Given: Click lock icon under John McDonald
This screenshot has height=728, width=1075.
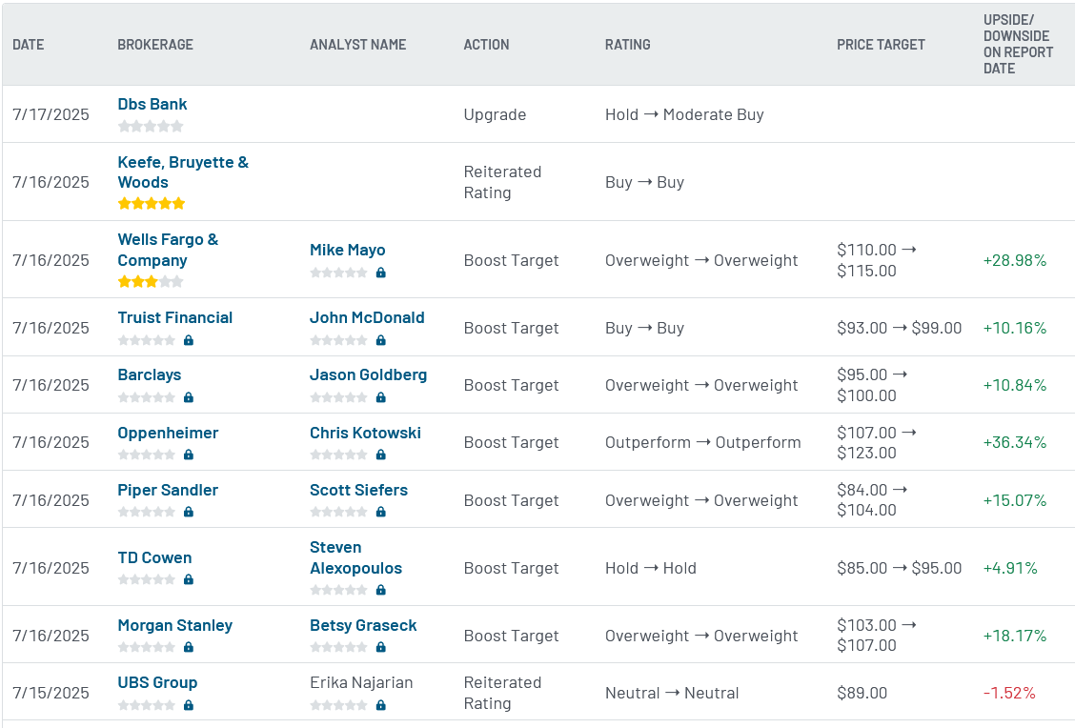Looking at the screenshot, I should 381,340.
